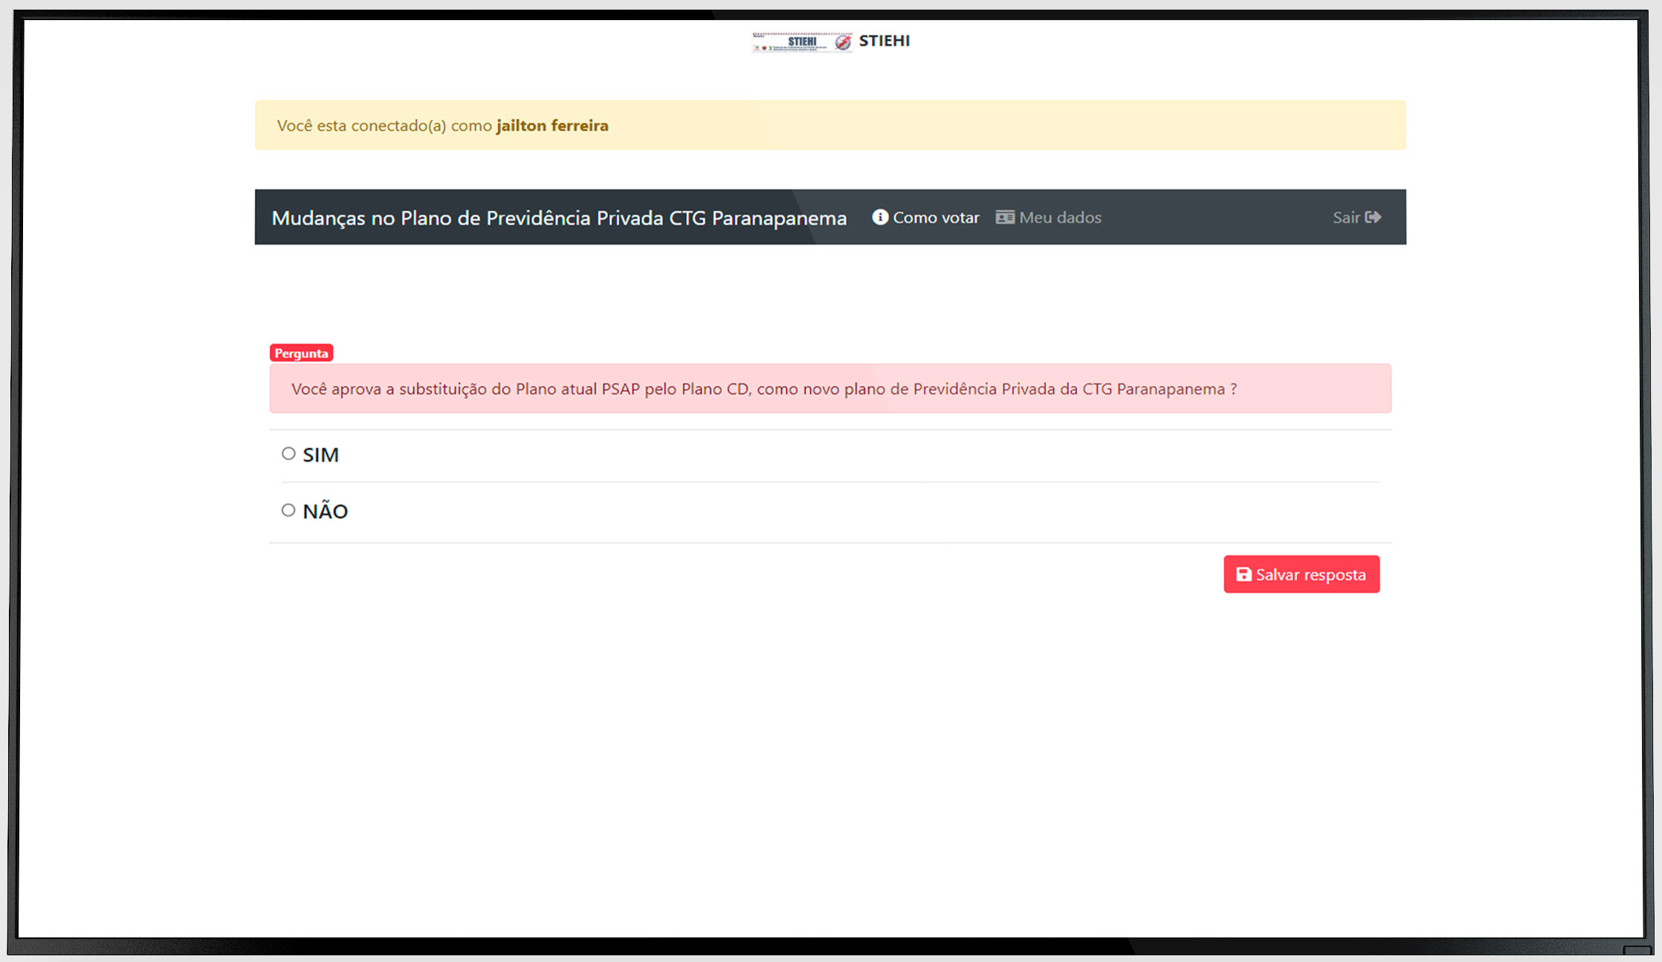1662x962 pixels.
Task: Click the Sair logout link
Action: (x=1357, y=217)
